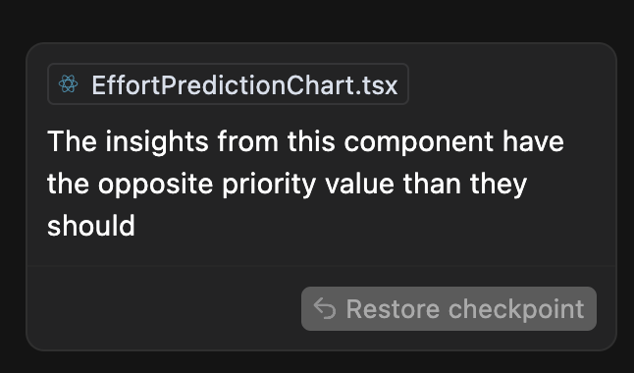Click the word "The" starting the message
Image resolution: width=634 pixels, height=373 pixels.
(x=72, y=141)
